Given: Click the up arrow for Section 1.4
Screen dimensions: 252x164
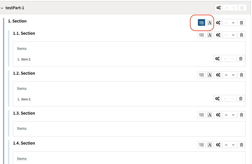Looking at the screenshot, I should click(226, 145).
